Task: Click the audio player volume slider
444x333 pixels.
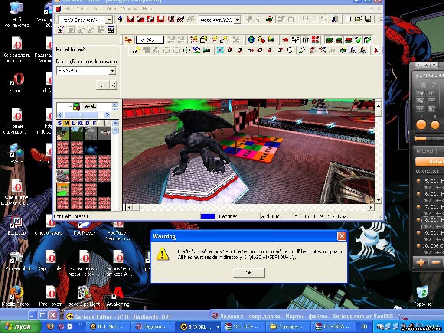Action: point(429,139)
